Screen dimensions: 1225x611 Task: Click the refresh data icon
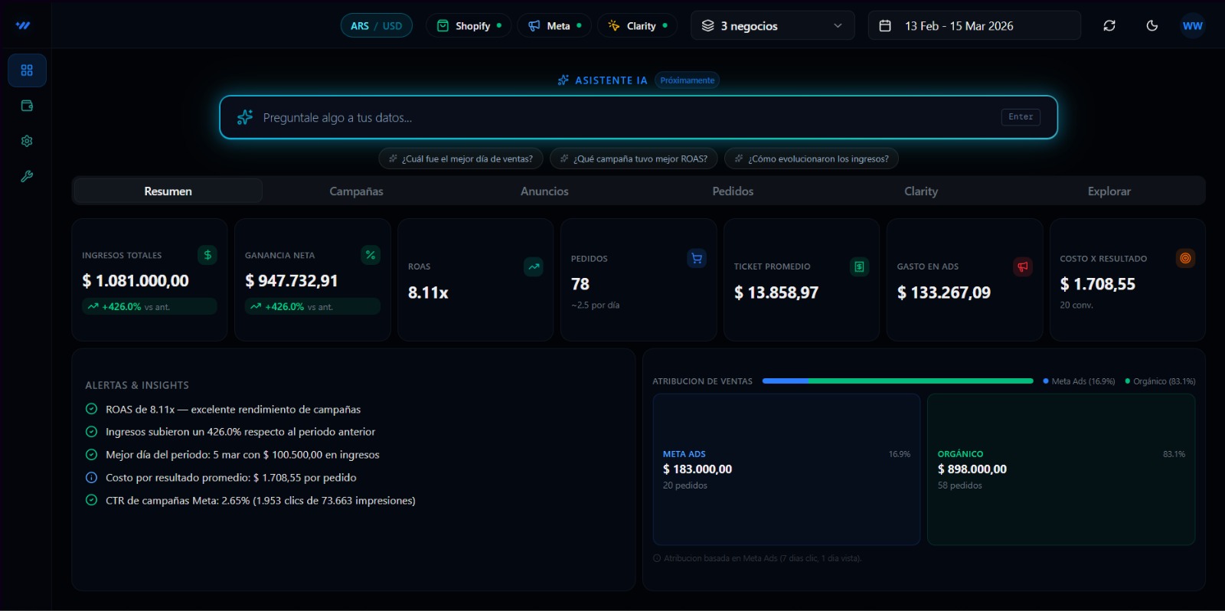pyautogui.click(x=1109, y=25)
